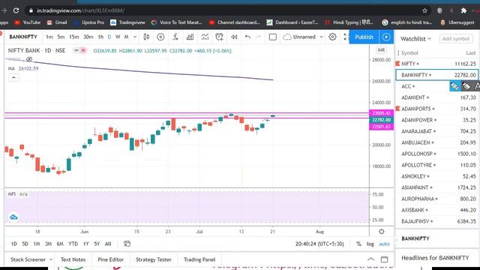Image resolution: width=480 pixels, height=270 pixels.
Task: Select ASIANPAINT in the watchlist
Action: (437, 187)
